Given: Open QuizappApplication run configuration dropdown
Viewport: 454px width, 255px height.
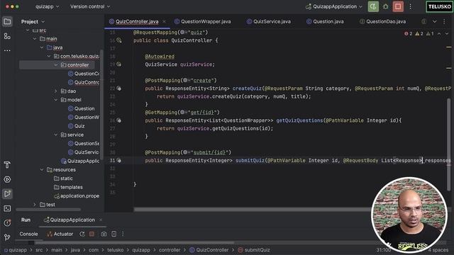Looking at the screenshot, I should 334,6.
